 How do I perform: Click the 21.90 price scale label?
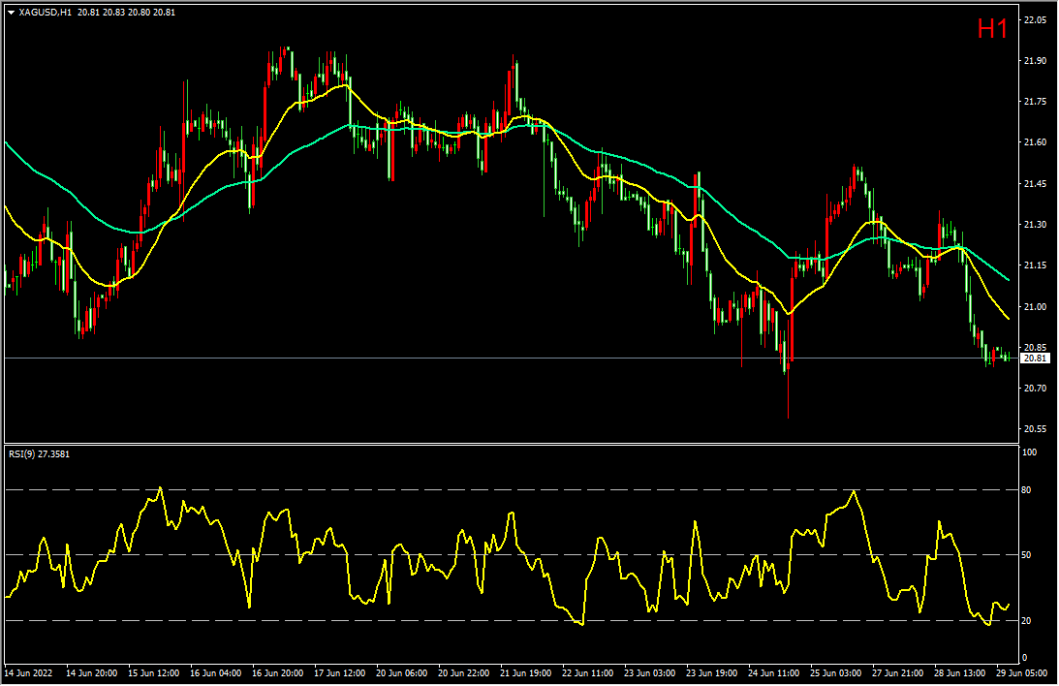coord(1036,61)
